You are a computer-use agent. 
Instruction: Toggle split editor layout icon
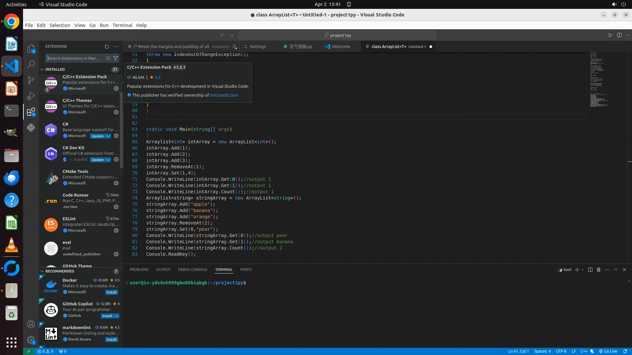pos(619,35)
